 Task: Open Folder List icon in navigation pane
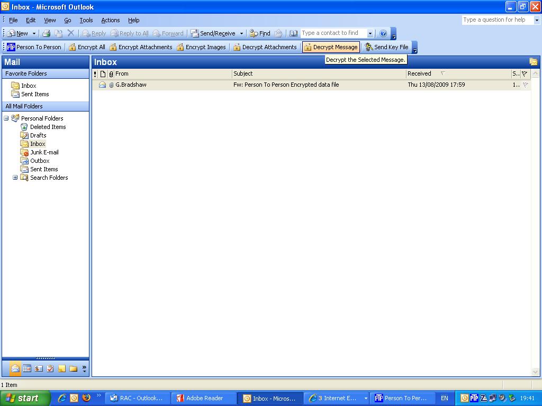73,368
